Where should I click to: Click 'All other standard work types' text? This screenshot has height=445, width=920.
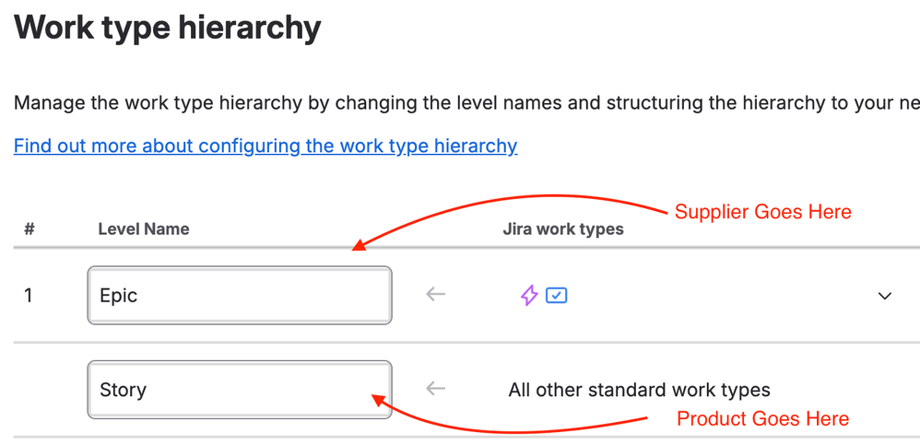639,390
